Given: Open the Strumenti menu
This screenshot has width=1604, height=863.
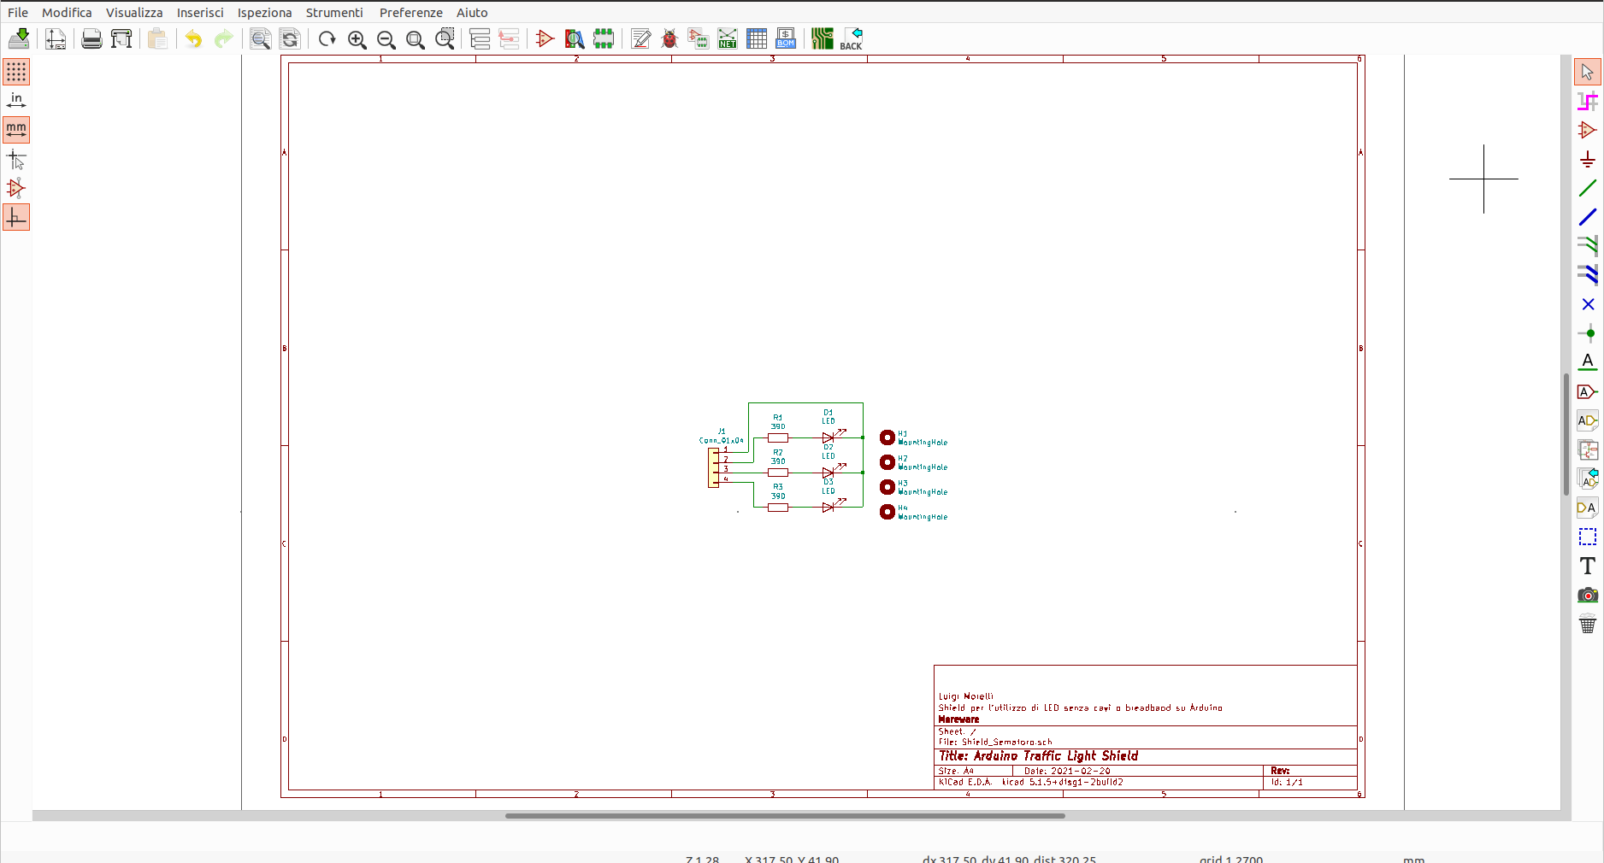Looking at the screenshot, I should 334,13.
